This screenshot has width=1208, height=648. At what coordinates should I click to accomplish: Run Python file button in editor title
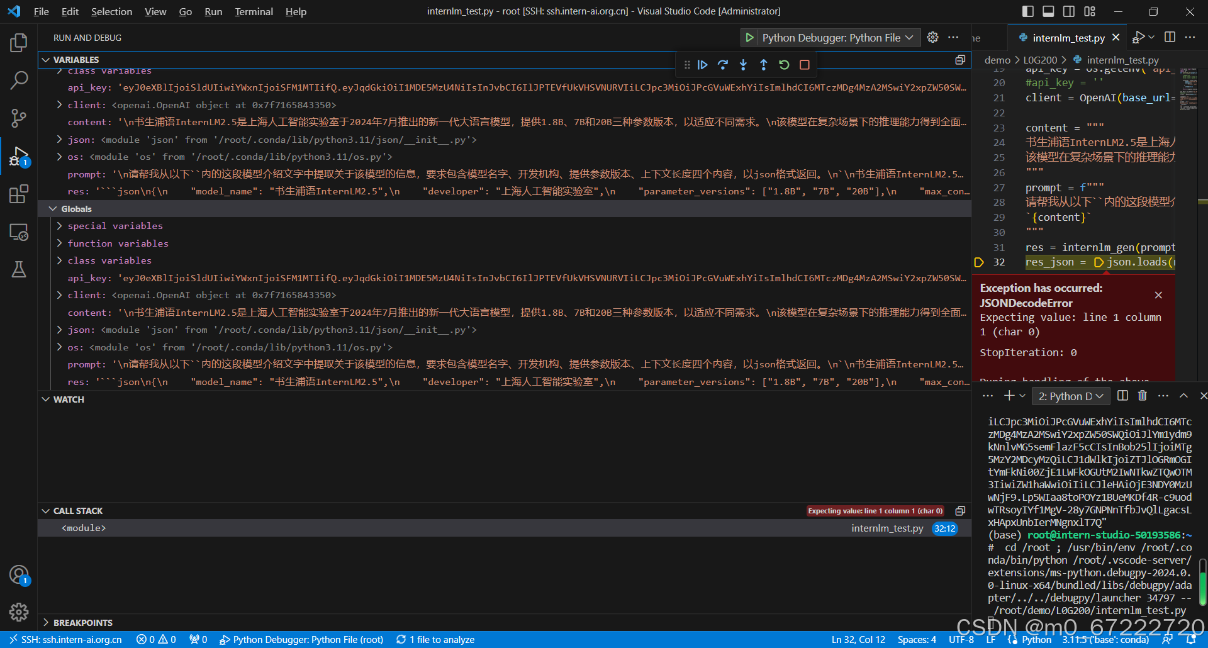(1138, 37)
